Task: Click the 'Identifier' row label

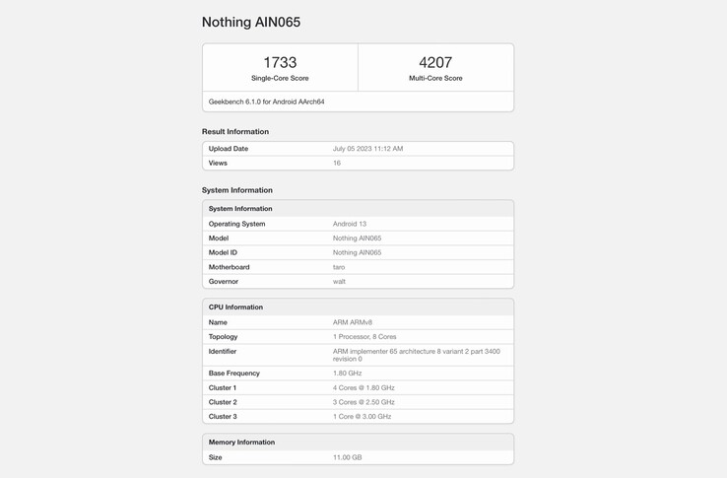Action: (x=223, y=351)
